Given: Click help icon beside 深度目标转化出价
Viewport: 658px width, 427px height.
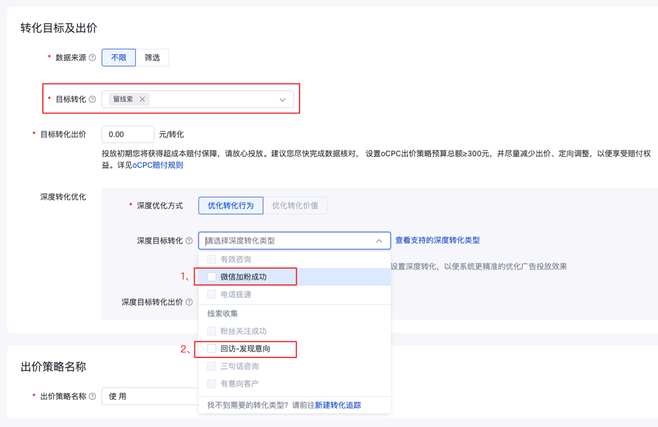Looking at the screenshot, I should pyautogui.click(x=189, y=302).
